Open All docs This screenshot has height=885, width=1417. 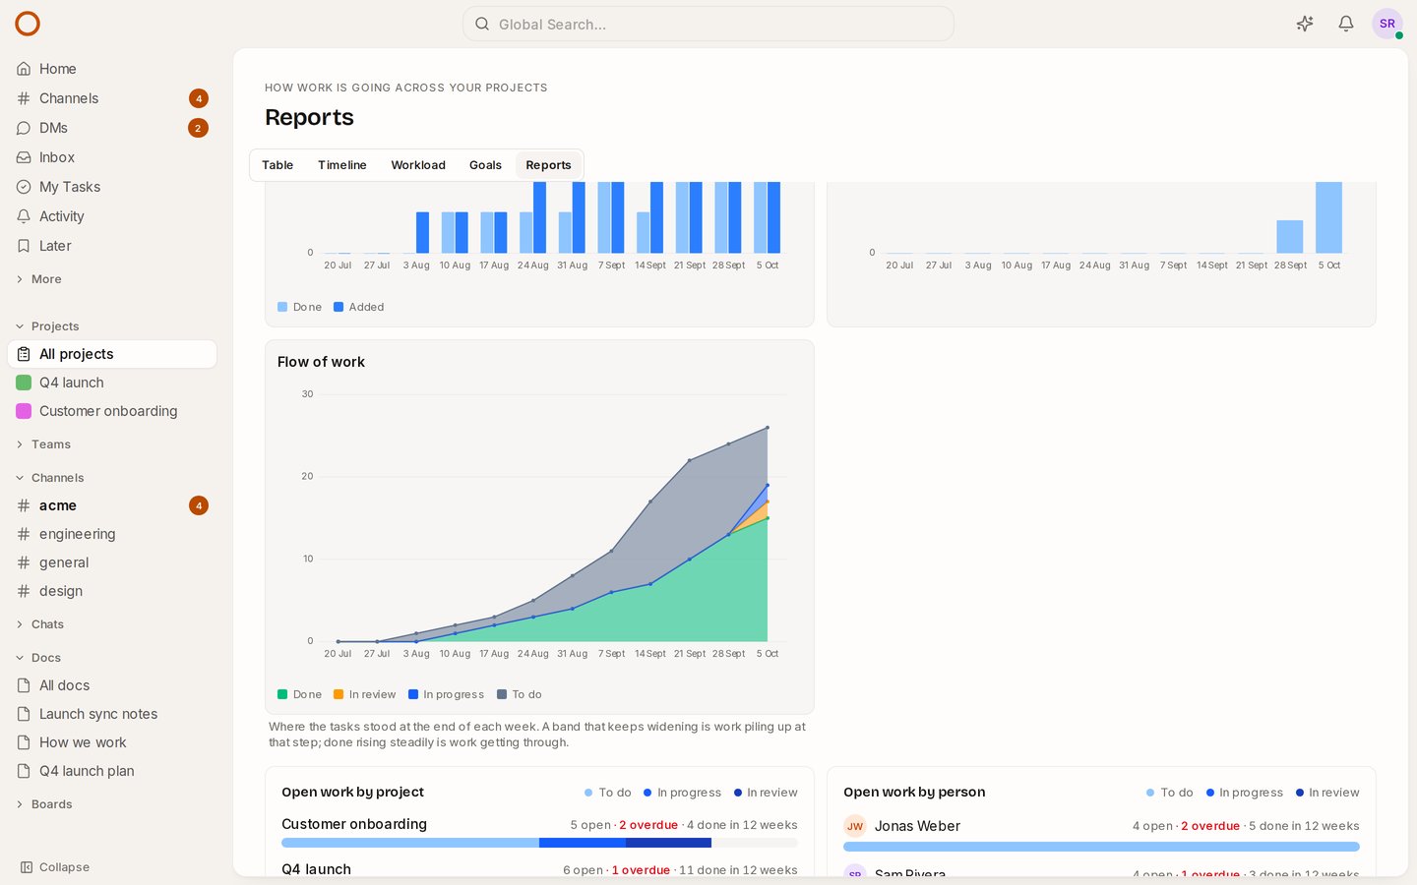coord(112,685)
